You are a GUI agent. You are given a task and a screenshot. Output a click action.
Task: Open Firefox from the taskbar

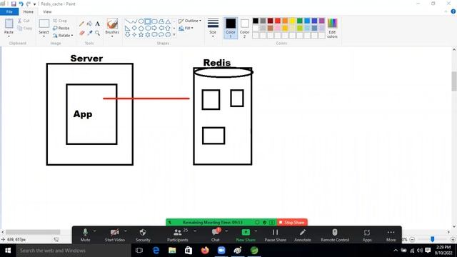(205, 251)
